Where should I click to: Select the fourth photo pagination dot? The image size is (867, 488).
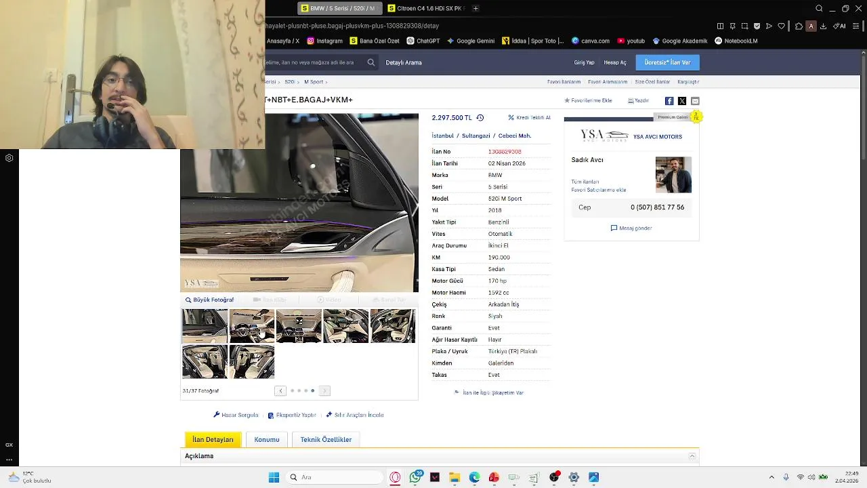click(x=312, y=390)
